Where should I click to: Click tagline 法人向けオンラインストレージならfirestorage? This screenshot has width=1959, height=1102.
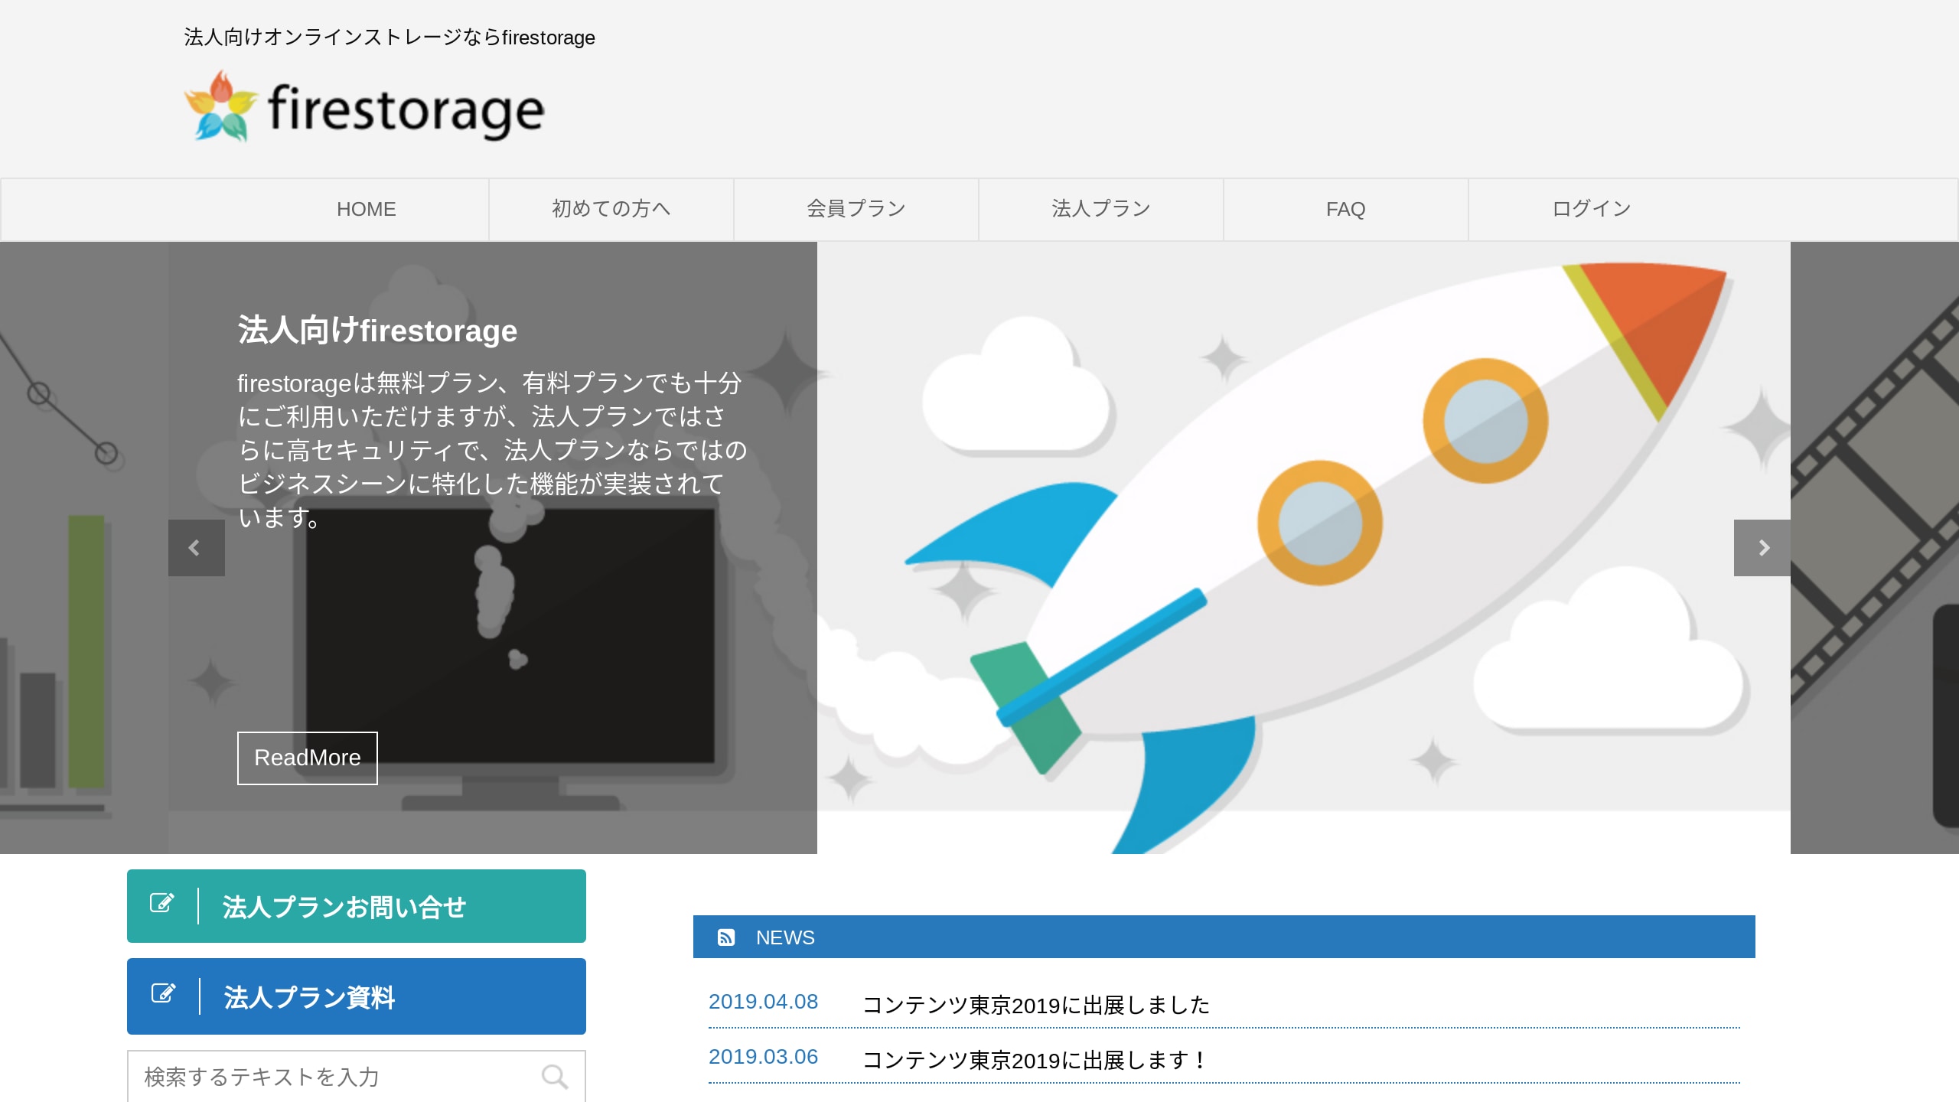pos(390,37)
